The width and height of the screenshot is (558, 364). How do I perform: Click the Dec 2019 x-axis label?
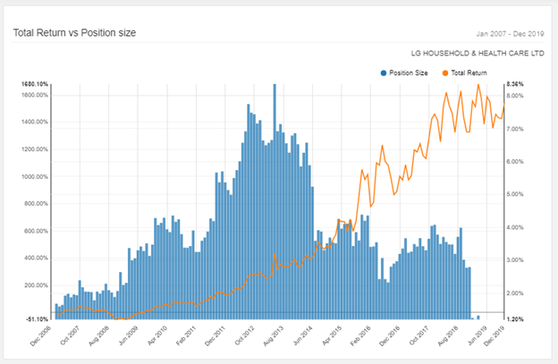[x=495, y=335]
